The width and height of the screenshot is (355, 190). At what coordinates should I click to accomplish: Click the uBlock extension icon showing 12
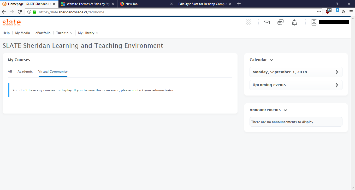pyautogui.click(x=328, y=11)
